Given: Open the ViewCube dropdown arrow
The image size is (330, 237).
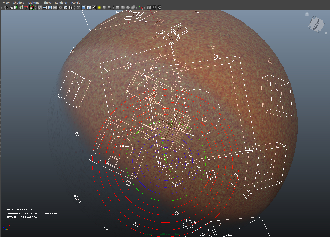Looking at the screenshot, I should point(326,33).
